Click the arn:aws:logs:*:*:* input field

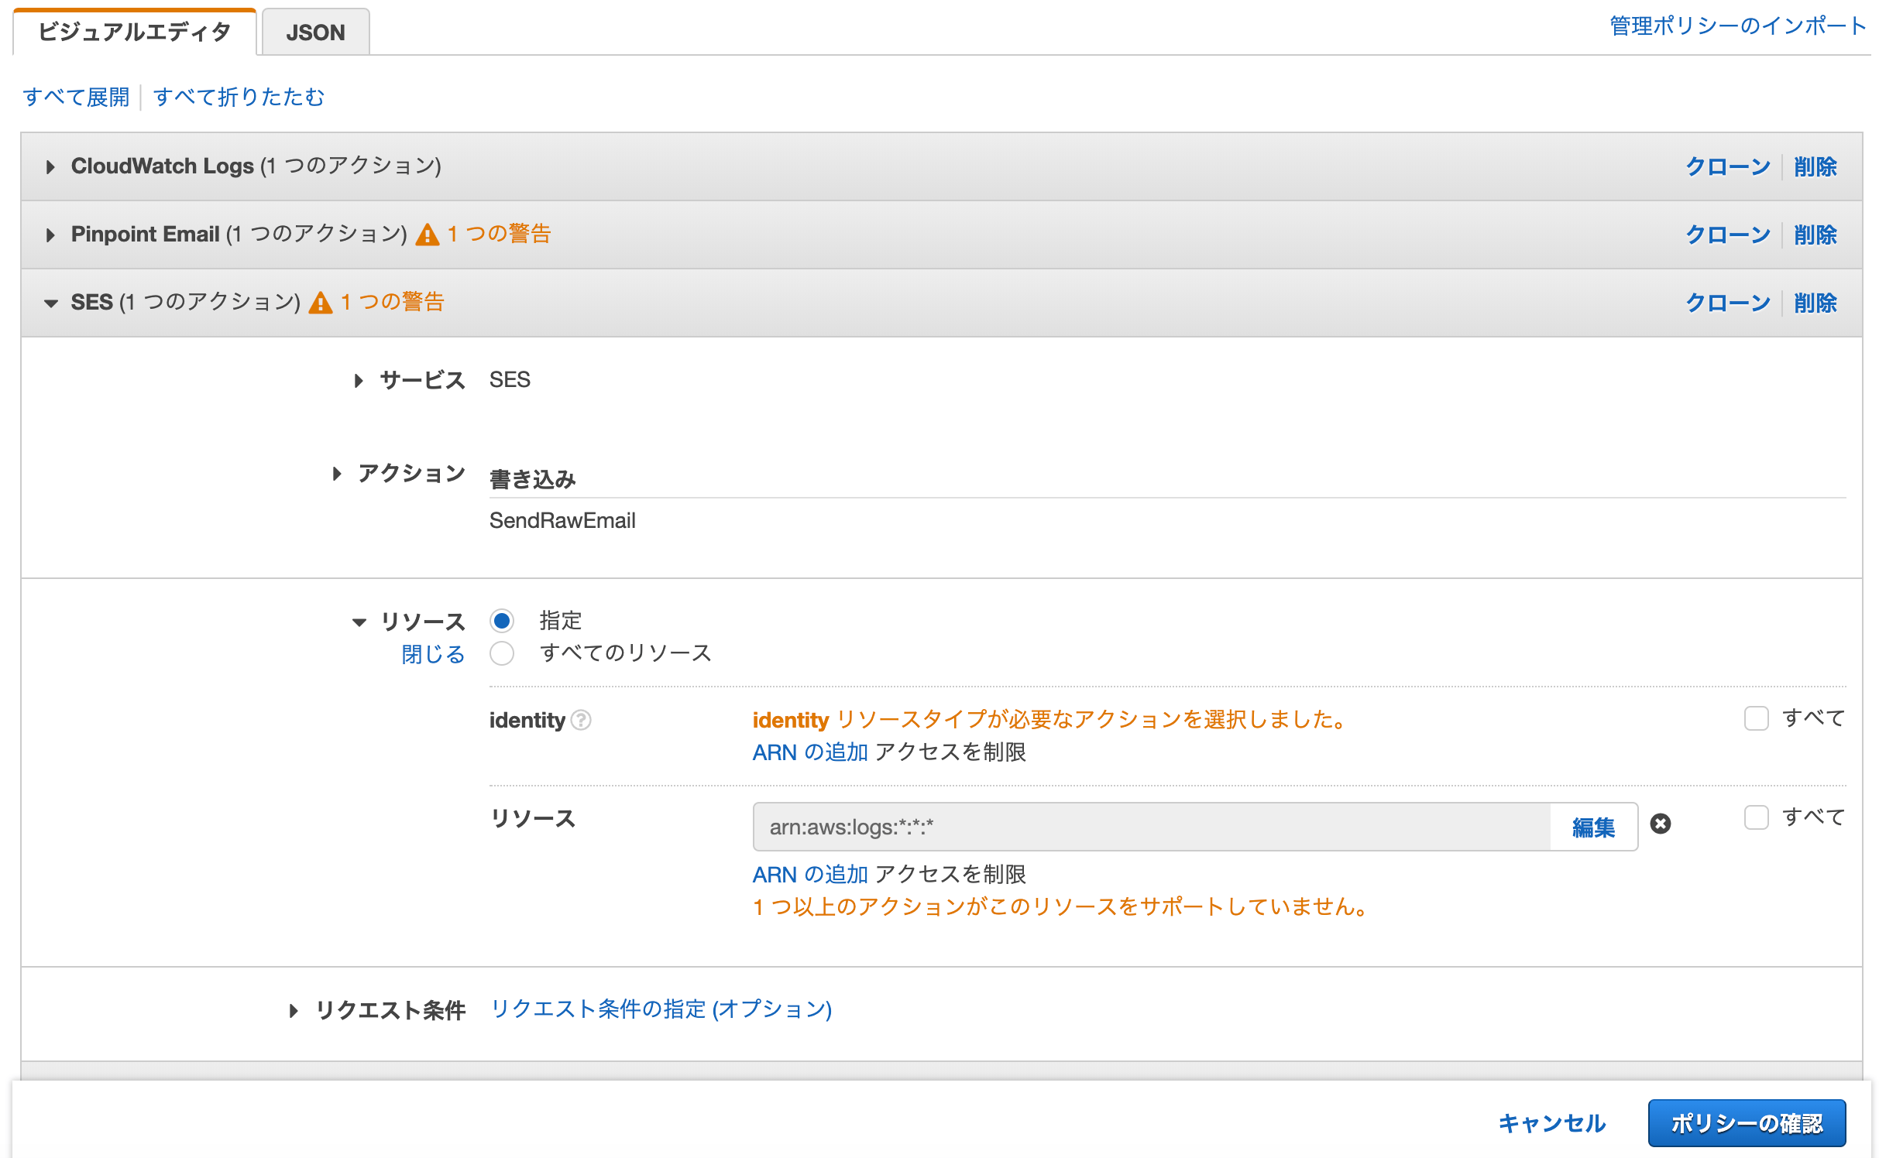tap(1152, 827)
